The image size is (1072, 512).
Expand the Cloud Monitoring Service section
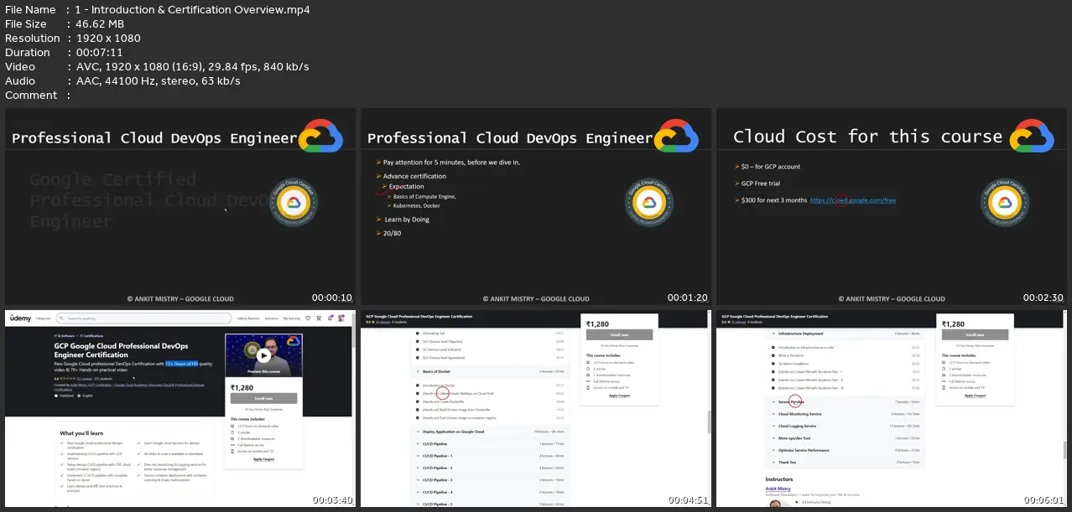[x=846, y=414]
